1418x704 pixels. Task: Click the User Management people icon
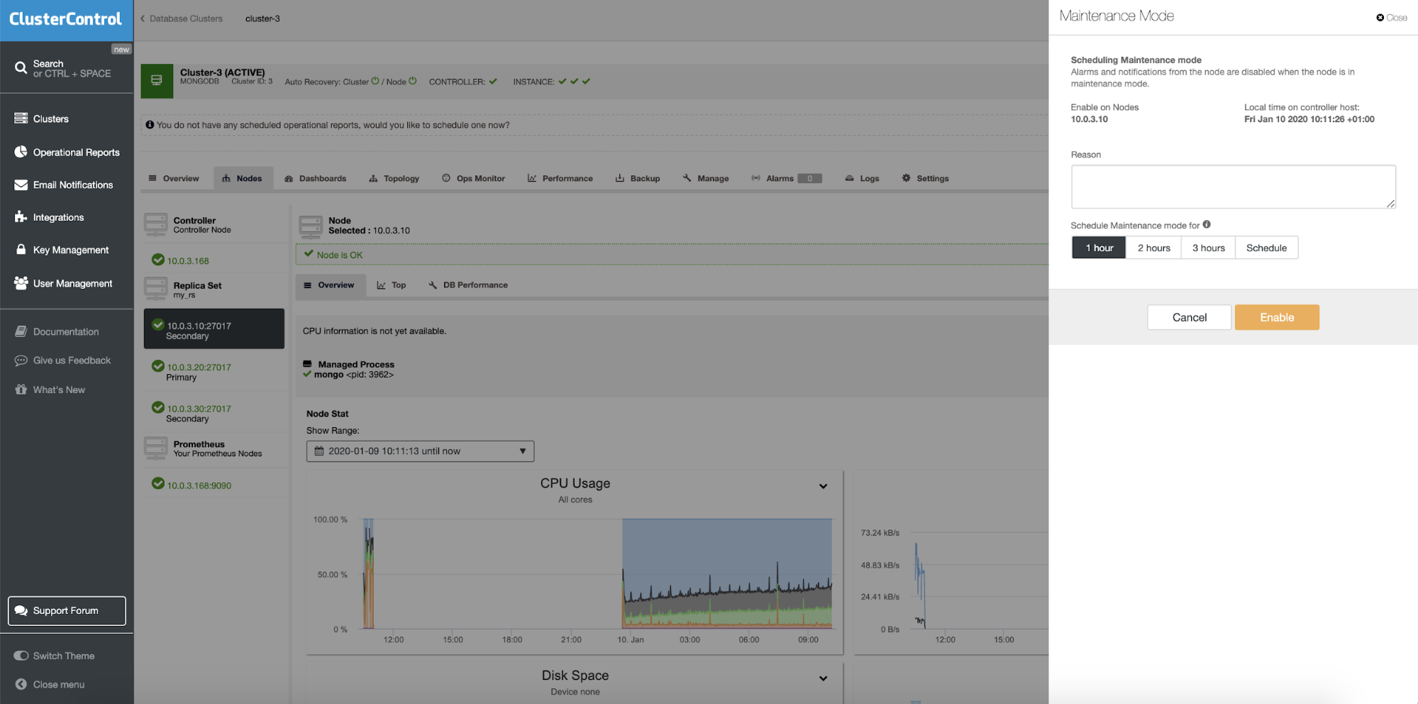21,283
